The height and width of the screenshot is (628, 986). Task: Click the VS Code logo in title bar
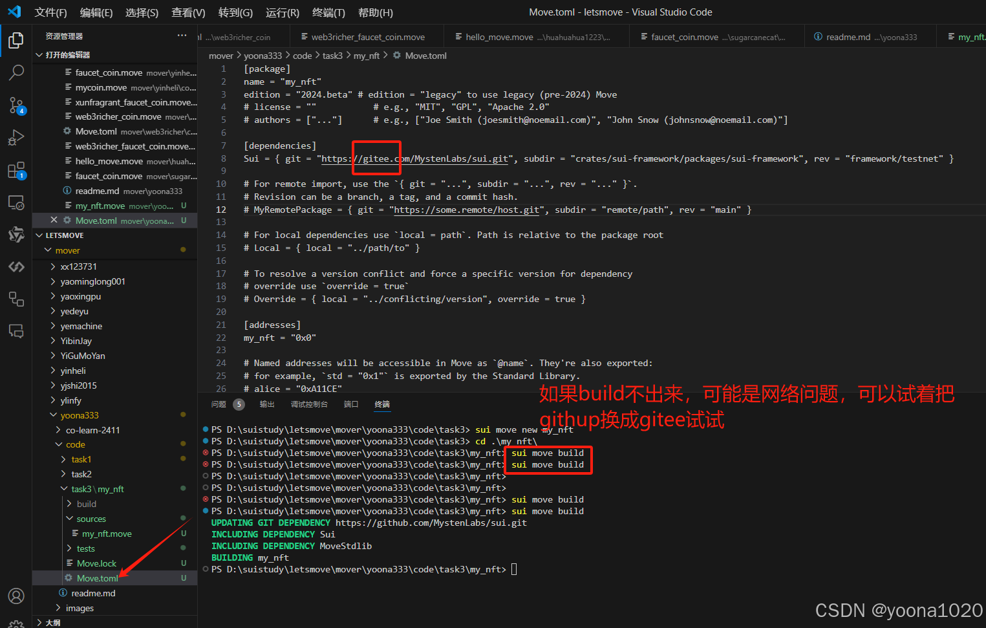(x=14, y=12)
